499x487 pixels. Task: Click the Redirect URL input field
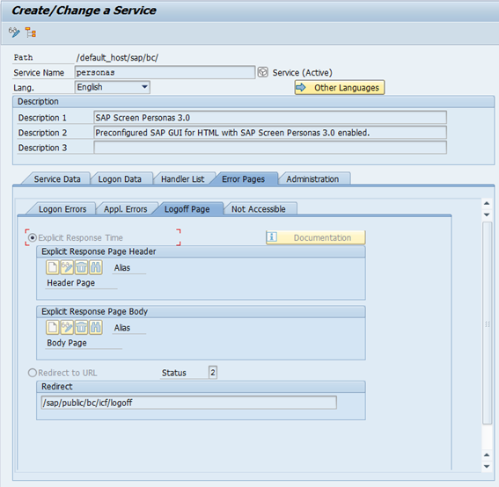click(x=189, y=403)
